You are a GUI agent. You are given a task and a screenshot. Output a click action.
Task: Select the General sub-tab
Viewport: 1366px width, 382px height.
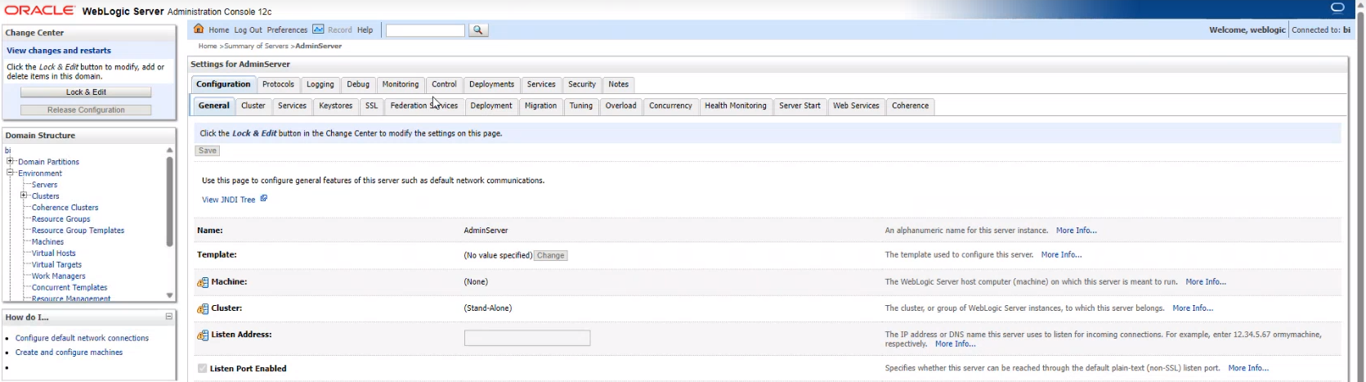click(x=214, y=106)
